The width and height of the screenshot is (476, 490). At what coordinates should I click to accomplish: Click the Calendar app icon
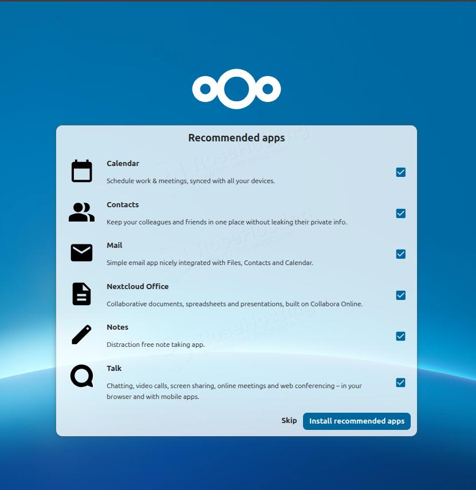tap(82, 171)
